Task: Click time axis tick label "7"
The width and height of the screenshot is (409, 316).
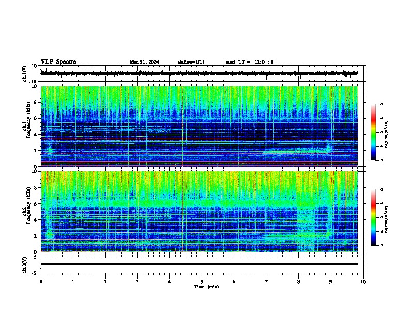Action: coord(266,282)
